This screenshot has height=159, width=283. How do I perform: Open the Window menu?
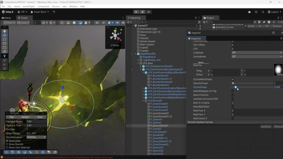point(73,6)
